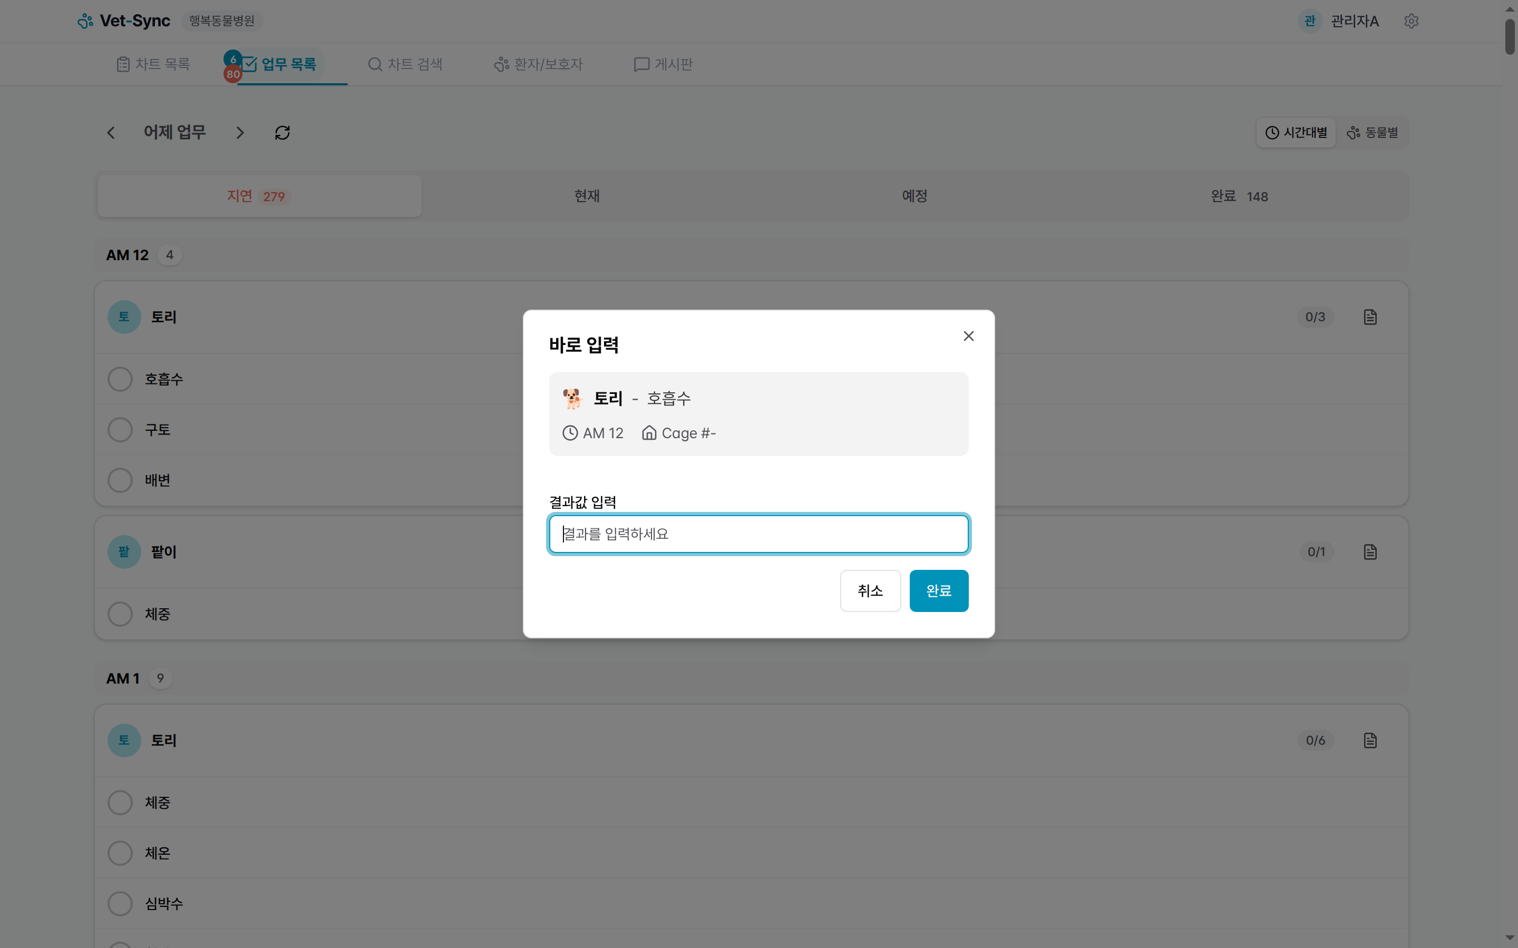Open the settings gear

point(1412,21)
